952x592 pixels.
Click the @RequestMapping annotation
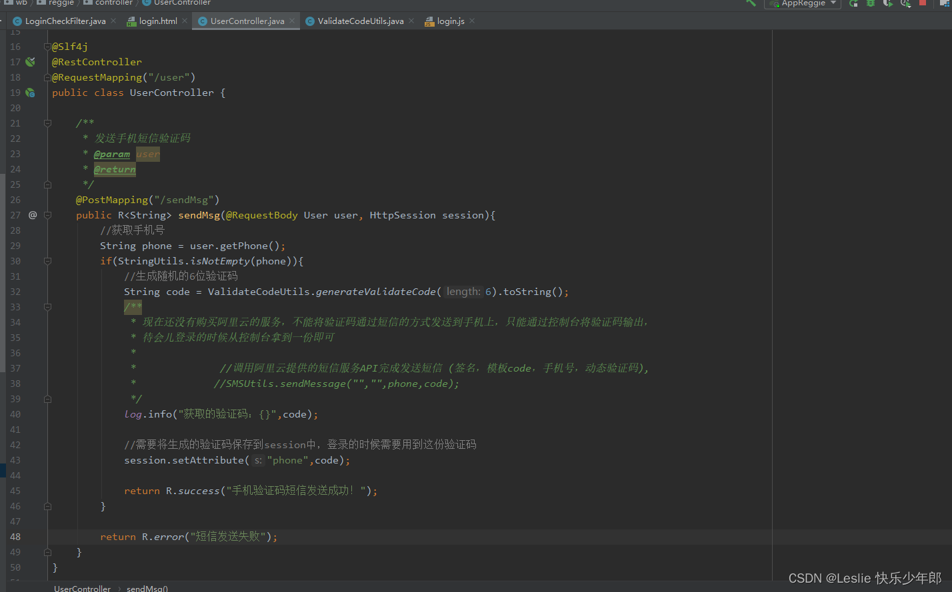[x=97, y=77]
